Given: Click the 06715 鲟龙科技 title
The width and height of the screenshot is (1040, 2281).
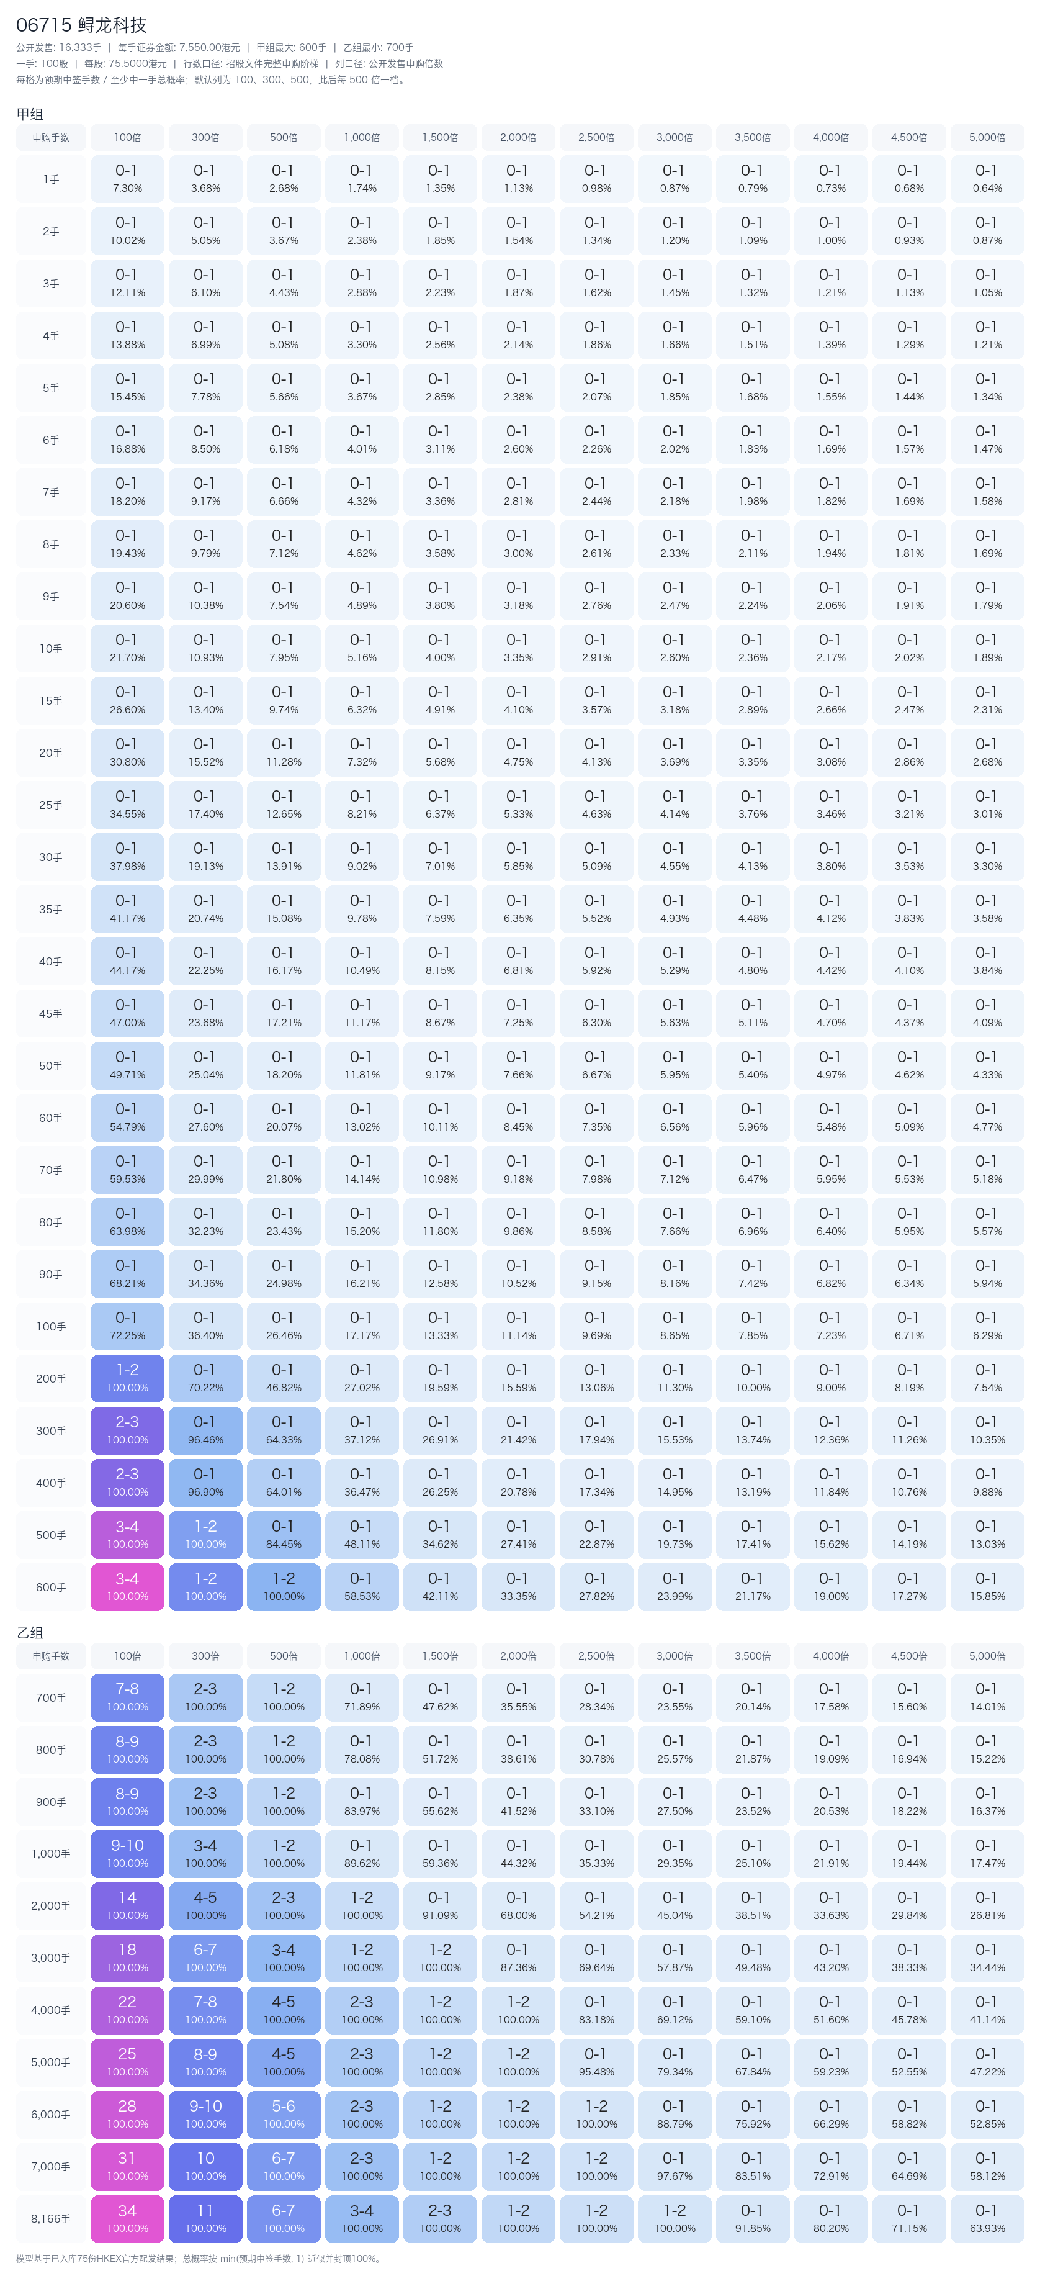Looking at the screenshot, I should tap(81, 25).
